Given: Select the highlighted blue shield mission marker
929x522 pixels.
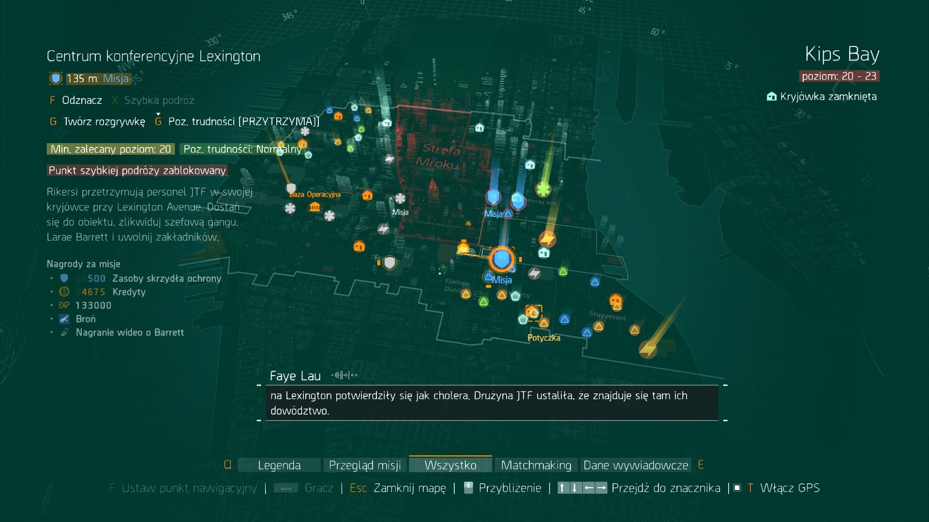Looking at the screenshot, I should 501,260.
